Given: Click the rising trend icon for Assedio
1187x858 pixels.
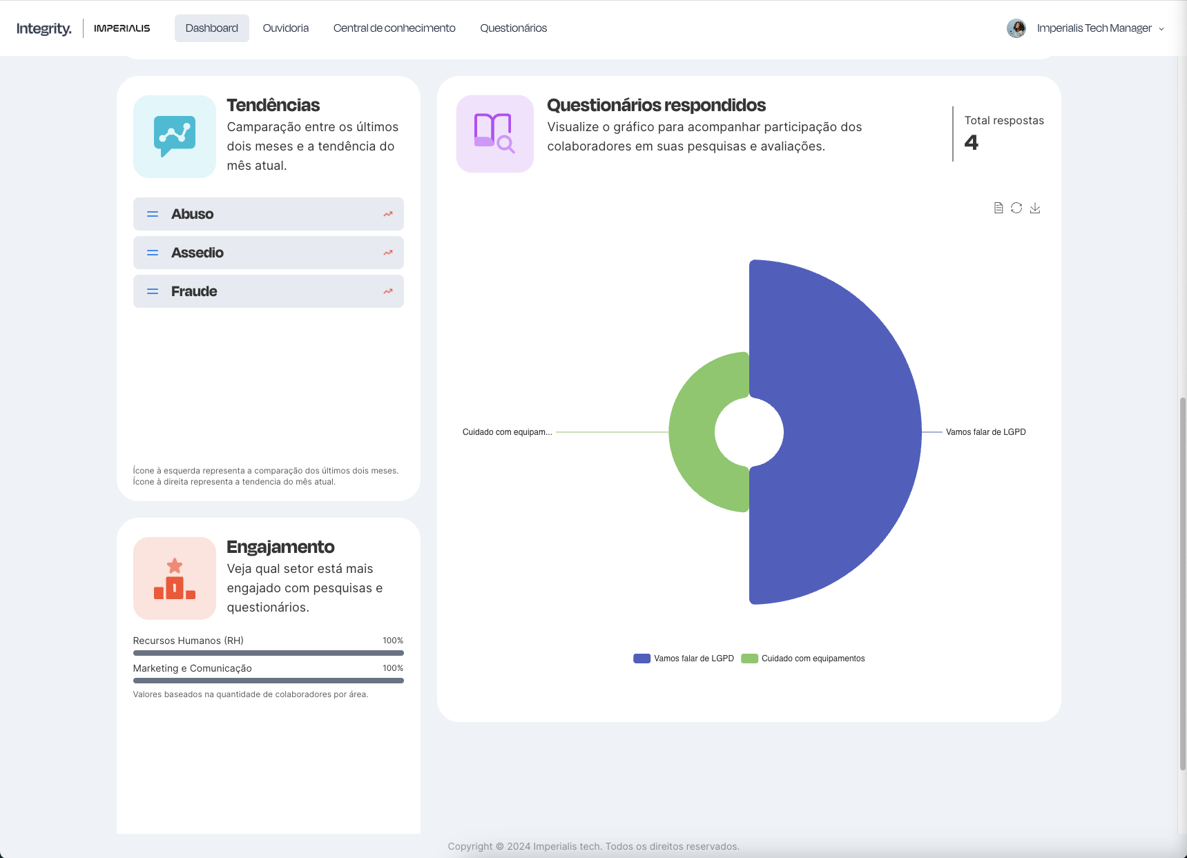Looking at the screenshot, I should (388, 253).
